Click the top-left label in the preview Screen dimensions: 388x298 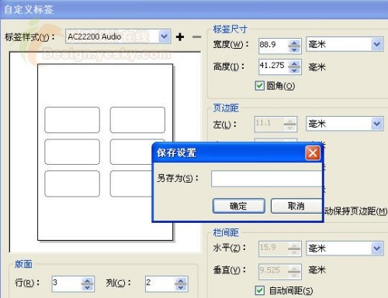pyautogui.click(x=72, y=120)
